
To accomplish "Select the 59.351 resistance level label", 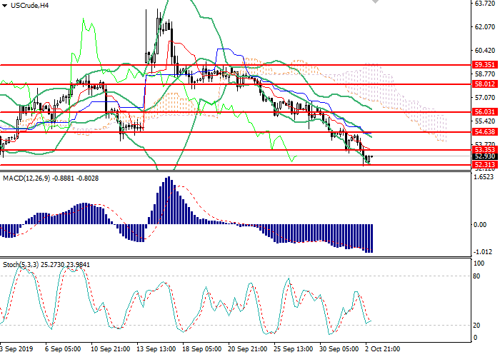I will [x=485, y=64].
